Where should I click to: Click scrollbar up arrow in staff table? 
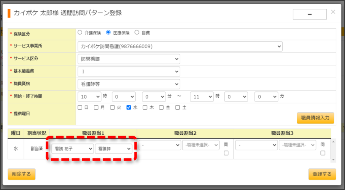coord(333,142)
